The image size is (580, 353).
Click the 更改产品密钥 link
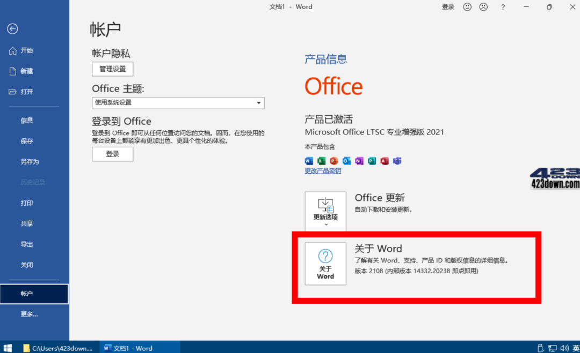(x=323, y=171)
